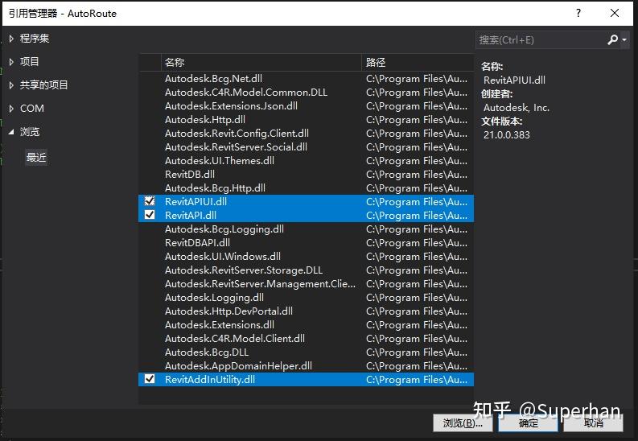Select the COM category
The width and height of the screenshot is (638, 441).
coord(31,109)
